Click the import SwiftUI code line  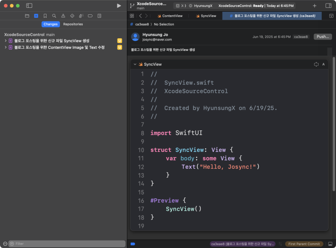click(x=176, y=133)
